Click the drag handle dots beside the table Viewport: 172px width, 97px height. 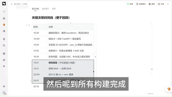(29, 25)
